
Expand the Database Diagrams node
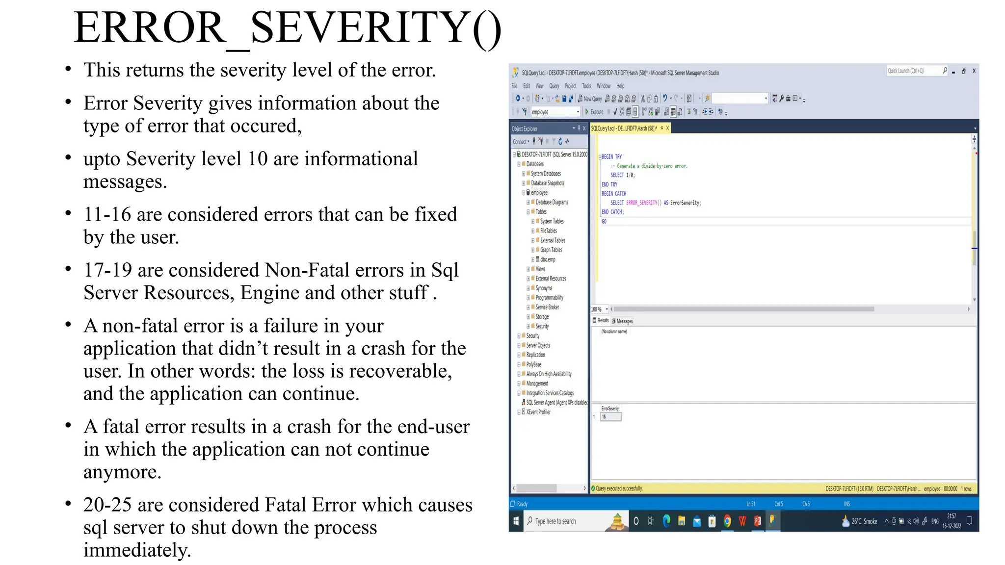click(x=528, y=202)
